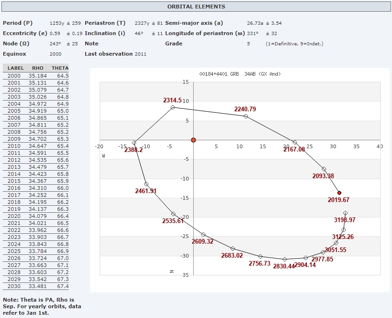
Task: Click the LABEL column header
Action: (x=15, y=68)
